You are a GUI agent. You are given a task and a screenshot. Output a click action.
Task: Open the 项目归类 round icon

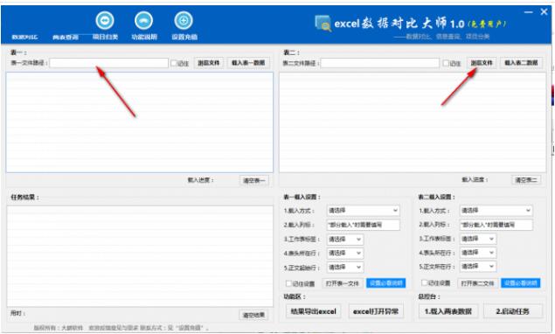(105, 20)
